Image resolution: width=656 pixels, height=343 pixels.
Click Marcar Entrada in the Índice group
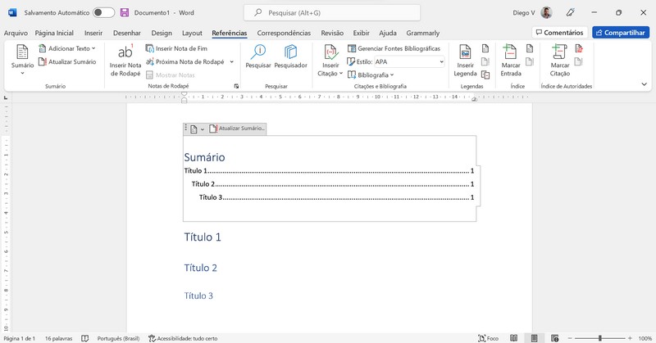click(x=511, y=60)
